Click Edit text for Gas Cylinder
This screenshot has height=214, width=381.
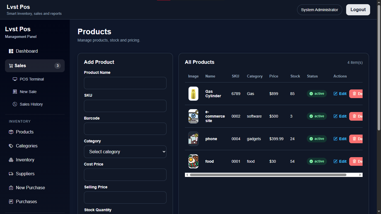343,94
